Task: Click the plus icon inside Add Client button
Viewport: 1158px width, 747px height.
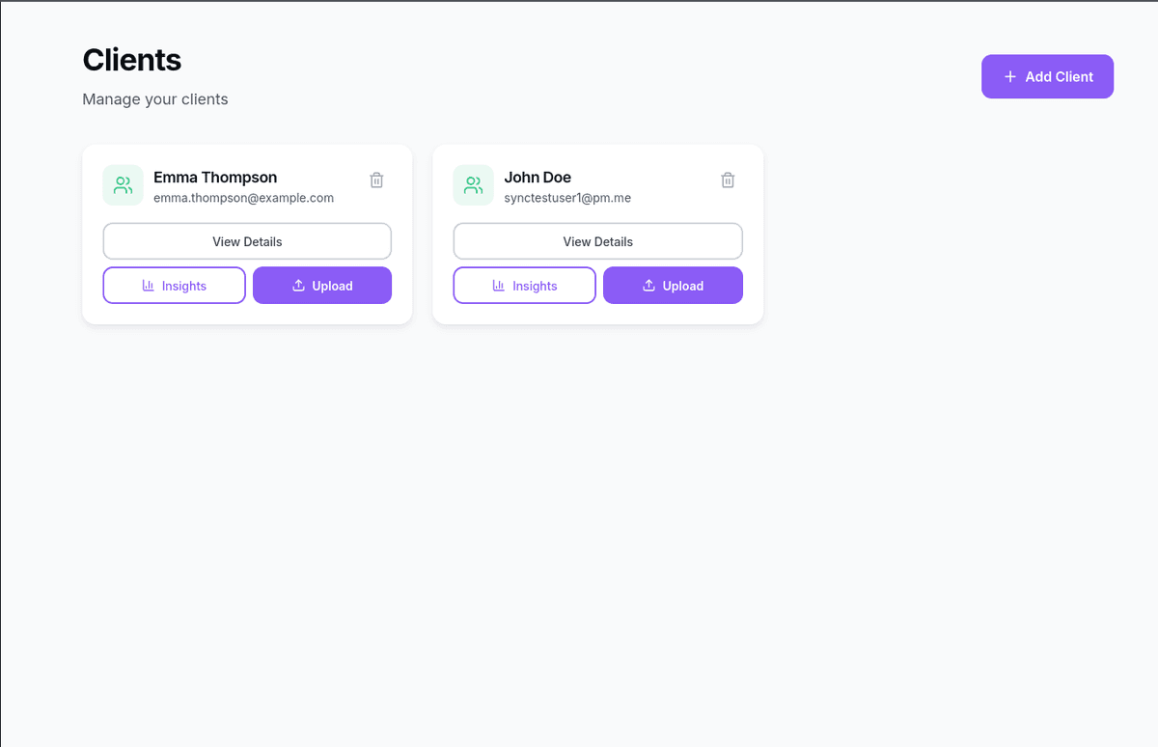Action: 1009,75
